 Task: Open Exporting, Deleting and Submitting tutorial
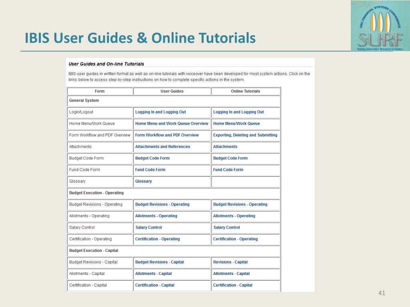pyautogui.click(x=245, y=135)
